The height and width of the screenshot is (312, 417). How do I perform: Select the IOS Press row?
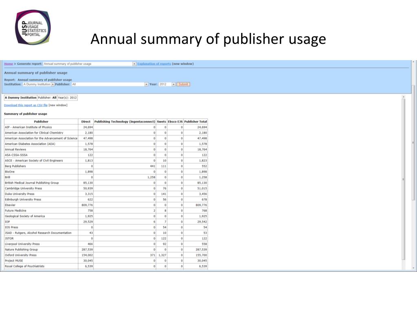106,227
